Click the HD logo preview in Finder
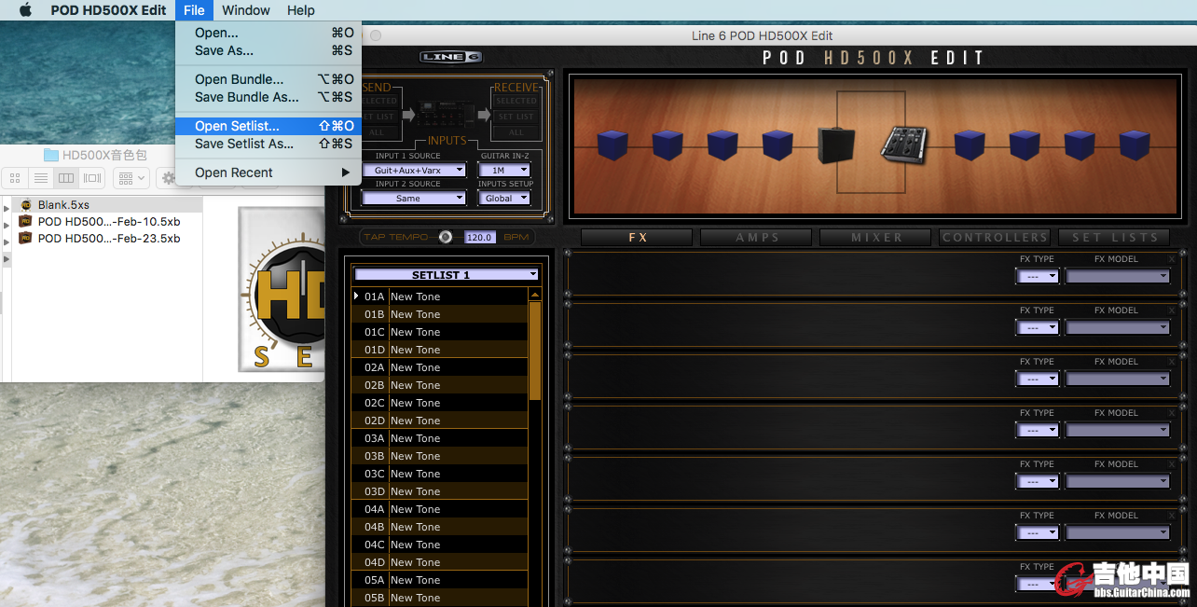This screenshot has width=1197, height=607. (x=281, y=287)
